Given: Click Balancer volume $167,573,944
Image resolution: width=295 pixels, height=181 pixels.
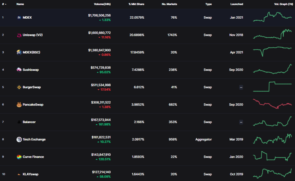Looking at the screenshot, I should pos(101,120).
